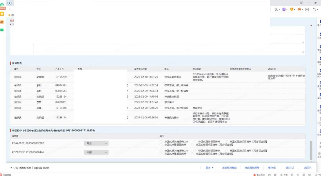Click the 发起置换理赔 action
This screenshot has height=176, width=321.
tap(252, 168)
